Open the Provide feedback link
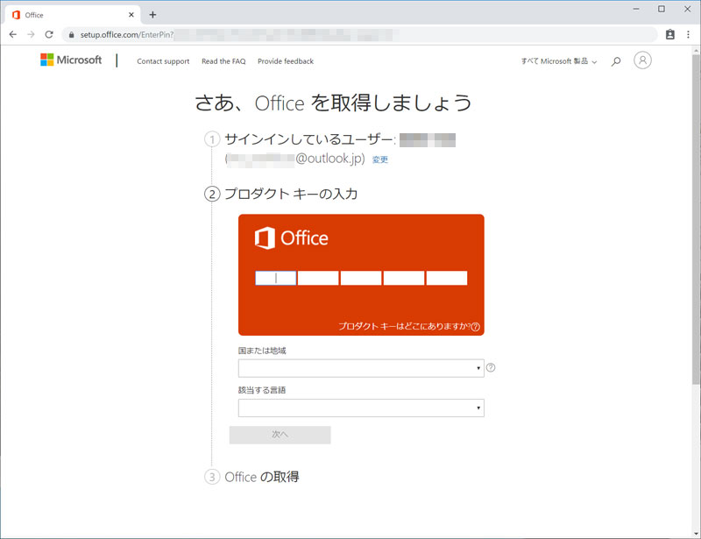Screen dimensions: 701x539 tap(286, 61)
